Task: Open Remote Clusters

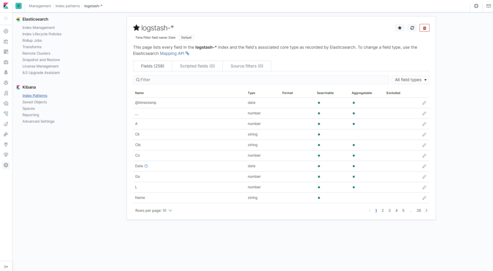Action: coord(36,53)
